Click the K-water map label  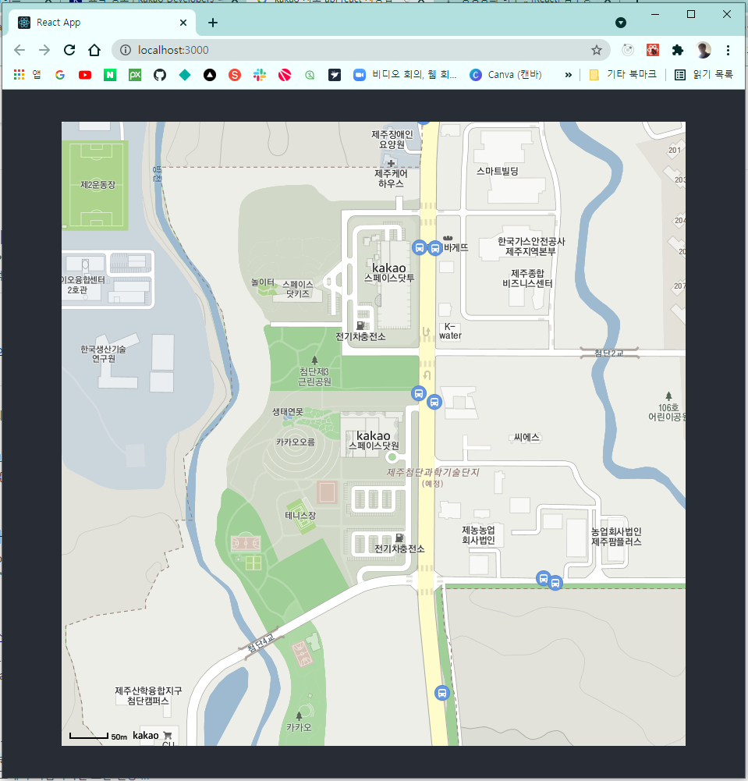pyautogui.click(x=450, y=331)
